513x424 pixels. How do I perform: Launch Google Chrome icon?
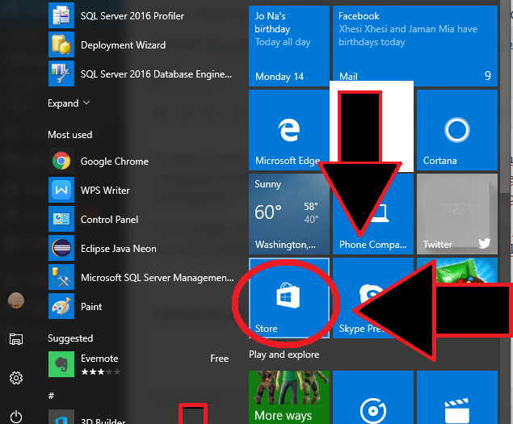click(x=61, y=161)
